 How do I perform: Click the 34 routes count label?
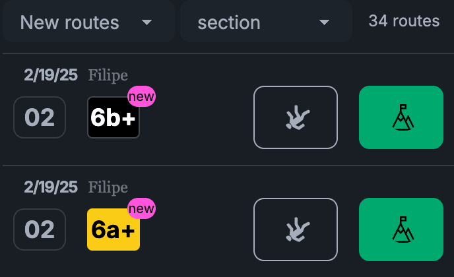pyautogui.click(x=405, y=21)
